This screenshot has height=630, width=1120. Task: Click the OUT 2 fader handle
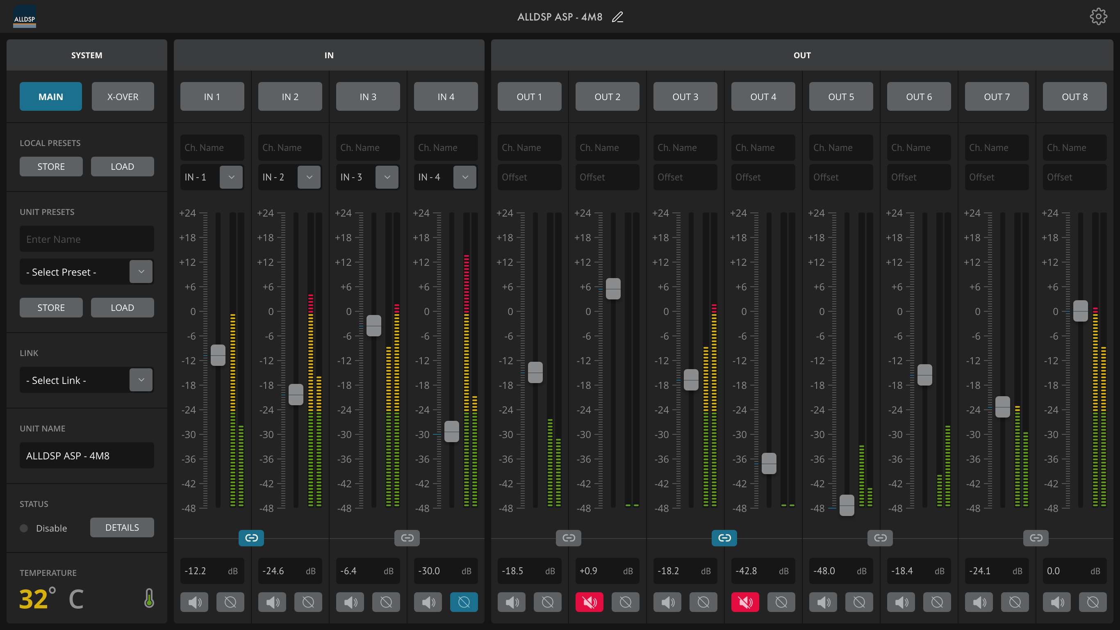coord(613,288)
